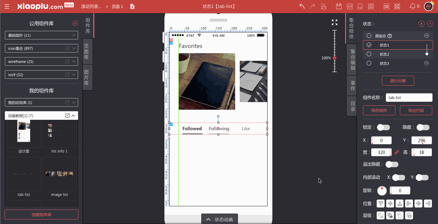The width and height of the screenshot is (438, 224).
Task: Click the 保存组件 button
Action: pos(379,110)
